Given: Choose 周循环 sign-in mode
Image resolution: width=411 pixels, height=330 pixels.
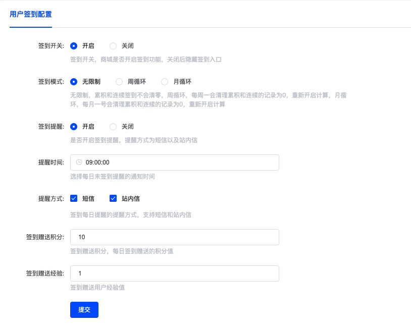Looking at the screenshot, I should tap(119, 82).
